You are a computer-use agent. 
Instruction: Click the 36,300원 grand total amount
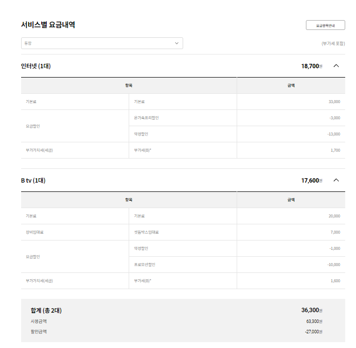click(x=311, y=310)
